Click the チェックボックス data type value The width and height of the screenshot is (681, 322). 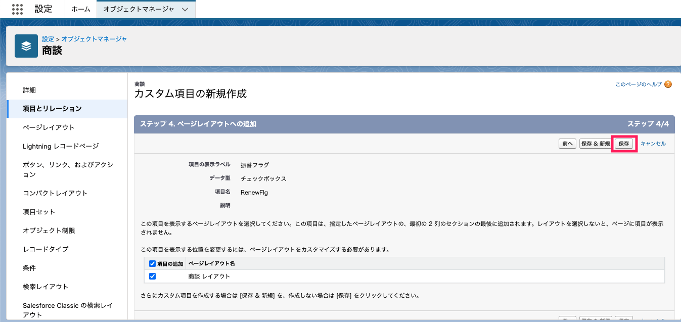(263, 179)
